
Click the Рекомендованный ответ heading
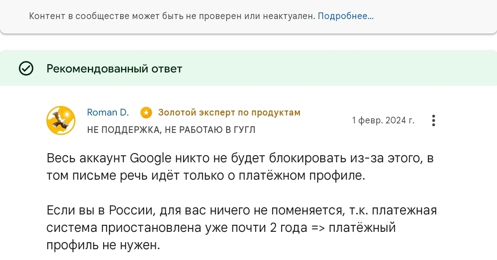pos(114,68)
